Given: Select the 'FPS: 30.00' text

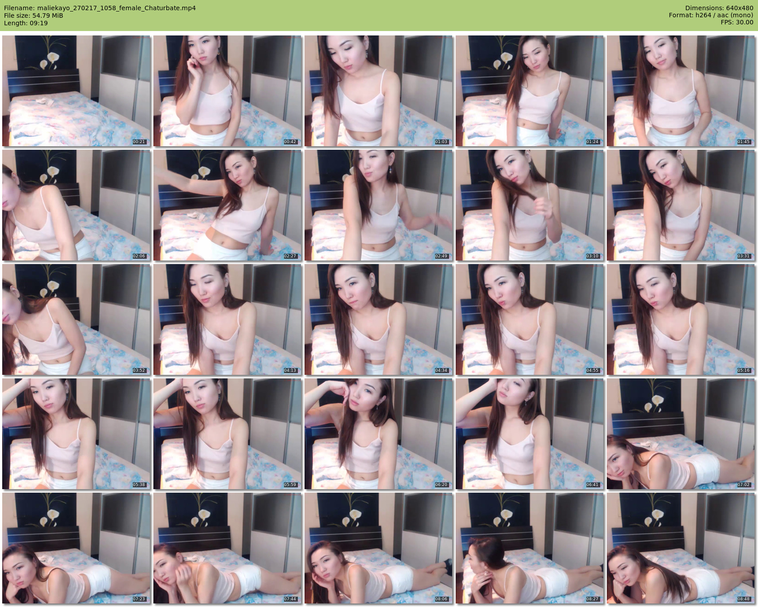Looking at the screenshot, I should coord(737,23).
